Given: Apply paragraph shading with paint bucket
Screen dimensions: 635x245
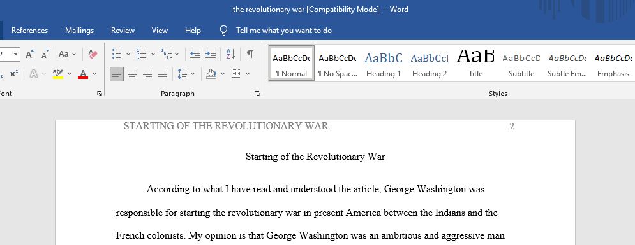Looking at the screenshot, I should 211,74.
